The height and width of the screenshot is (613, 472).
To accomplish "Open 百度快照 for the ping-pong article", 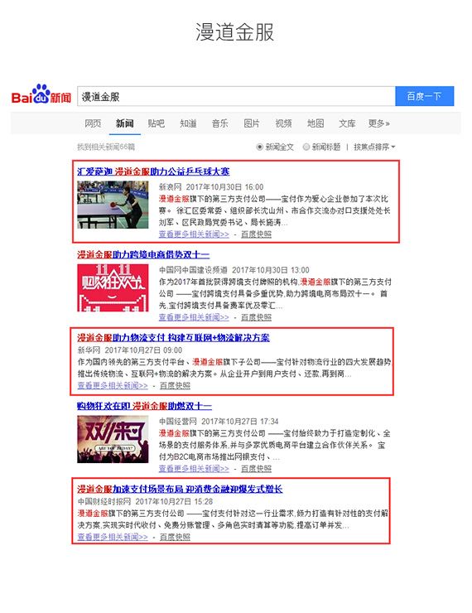I will click(x=257, y=234).
